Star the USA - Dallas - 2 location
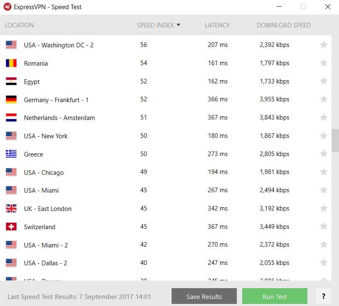This screenshot has width=339, height=306. [324, 262]
